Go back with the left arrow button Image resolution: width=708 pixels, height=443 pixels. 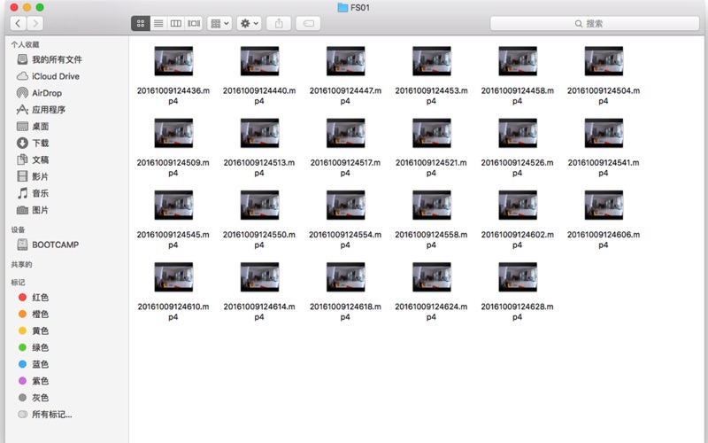point(18,23)
